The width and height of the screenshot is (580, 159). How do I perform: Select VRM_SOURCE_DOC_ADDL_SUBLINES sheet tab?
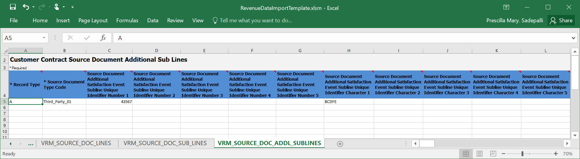(x=269, y=143)
